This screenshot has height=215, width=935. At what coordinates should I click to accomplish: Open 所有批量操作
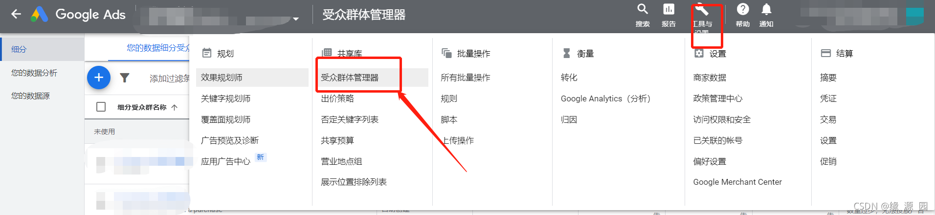coord(465,78)
